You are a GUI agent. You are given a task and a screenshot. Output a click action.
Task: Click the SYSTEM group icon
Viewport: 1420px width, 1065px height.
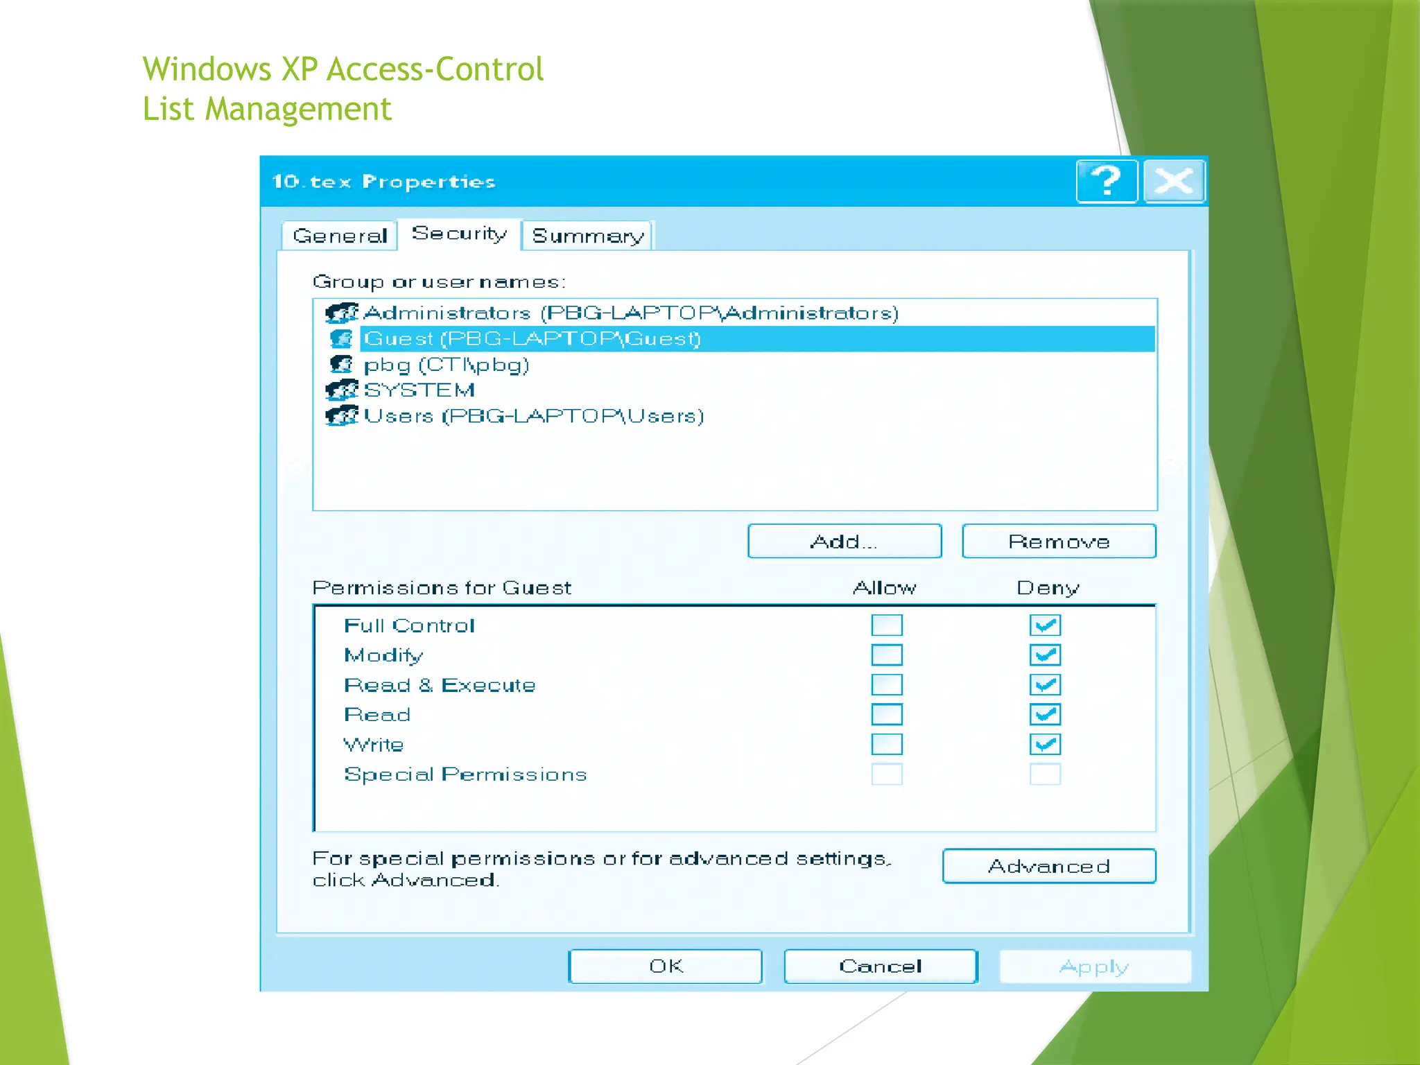point(342,390)
